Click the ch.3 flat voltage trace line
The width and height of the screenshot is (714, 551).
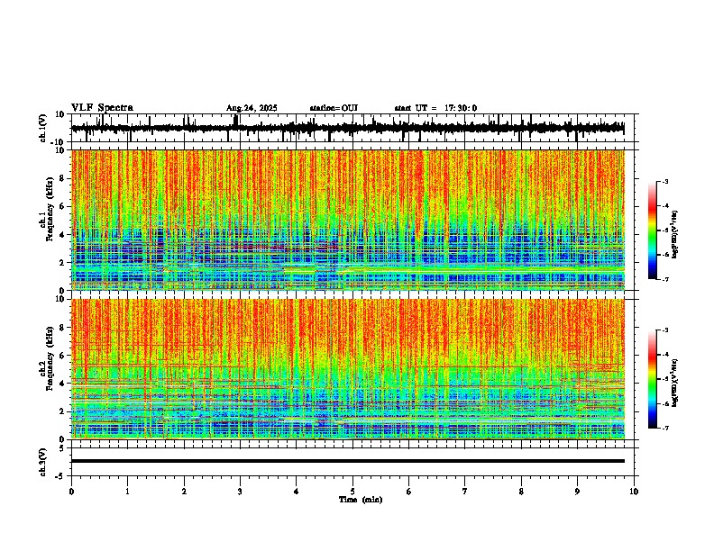point(348,461)
